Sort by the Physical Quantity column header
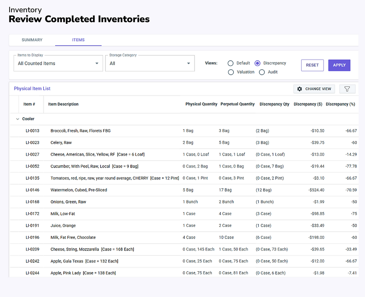Viewport: 365px width, 297px height. [201, 104]
